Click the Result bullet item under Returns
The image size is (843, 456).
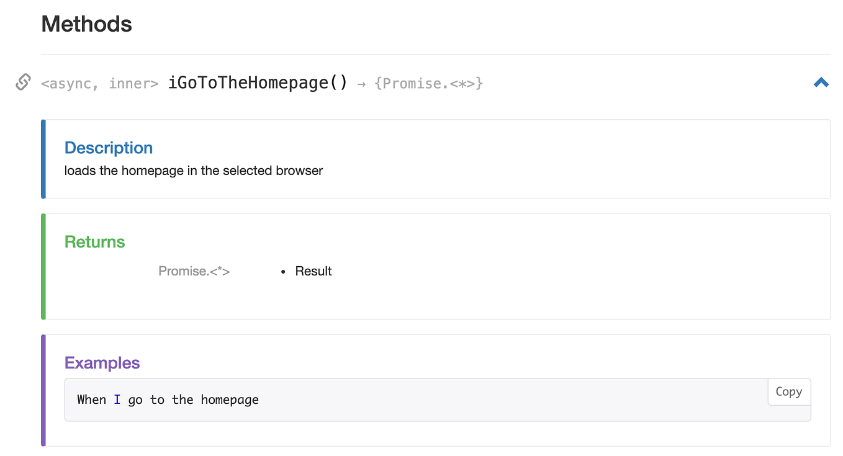click(313, 271)
